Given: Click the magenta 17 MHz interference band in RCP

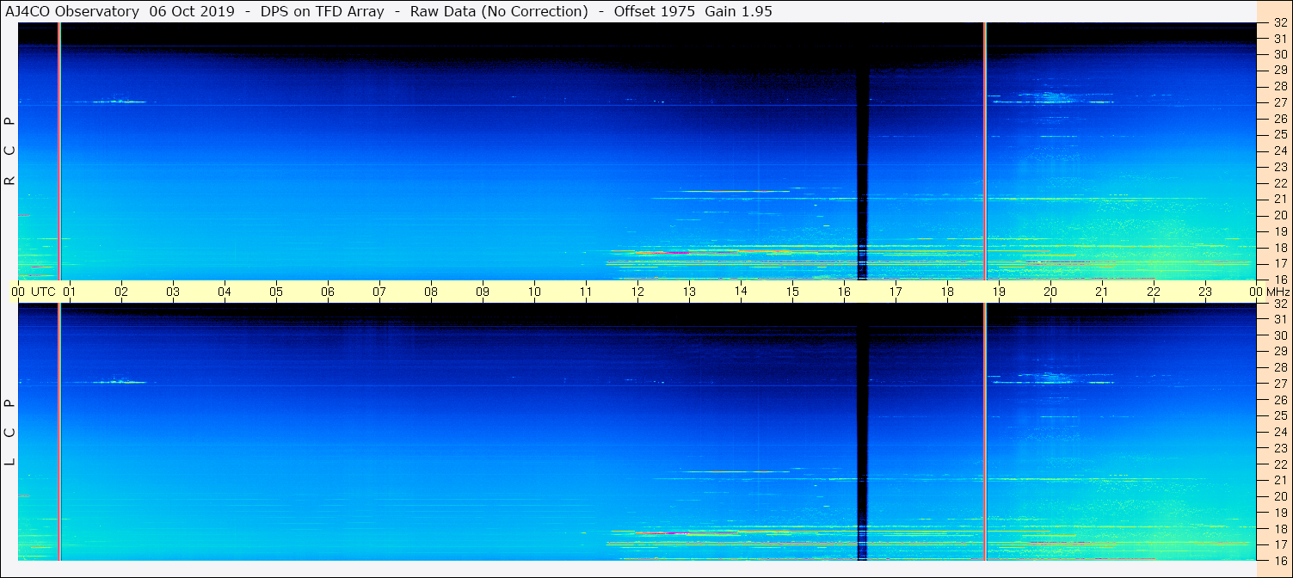Looking at the screenshot, I should click(927, 261).
